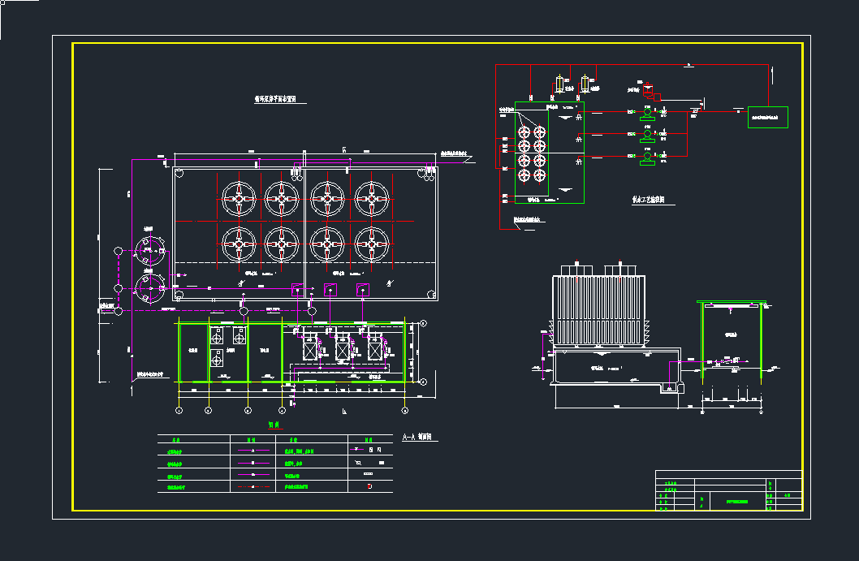This screenshot has height=561, width=859.
Task: Click the green-framed pump house in section view
Action: click(x=731, y=336)
